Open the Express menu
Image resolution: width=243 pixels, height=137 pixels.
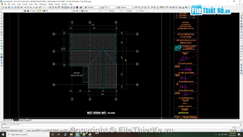coord(57,4)
